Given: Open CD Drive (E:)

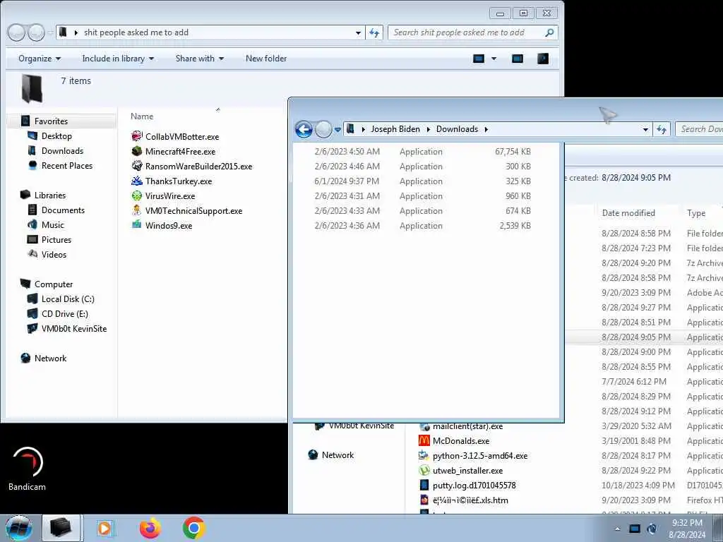Looking at the screenshot, I should click(x=64, y=314).
